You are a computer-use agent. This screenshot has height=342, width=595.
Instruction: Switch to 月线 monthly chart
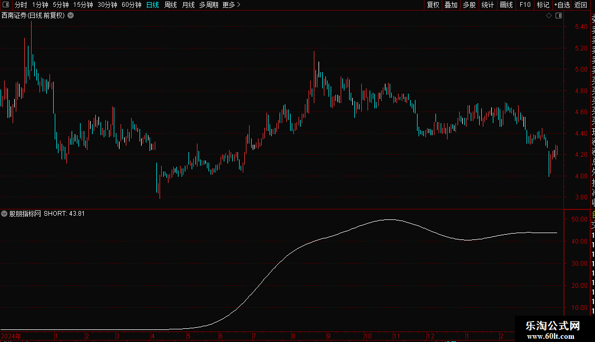tap(188, 5)
